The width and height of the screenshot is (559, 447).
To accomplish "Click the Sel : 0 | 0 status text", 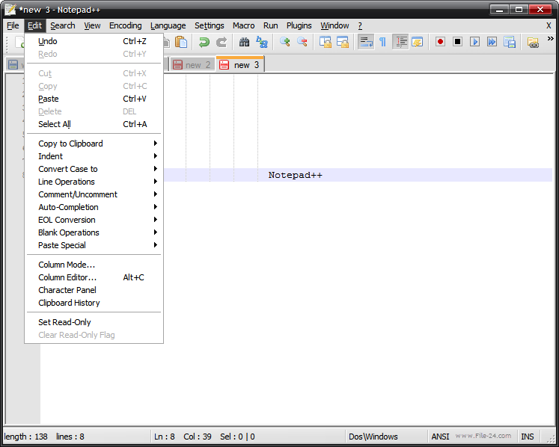I will [x=237, y=437].
